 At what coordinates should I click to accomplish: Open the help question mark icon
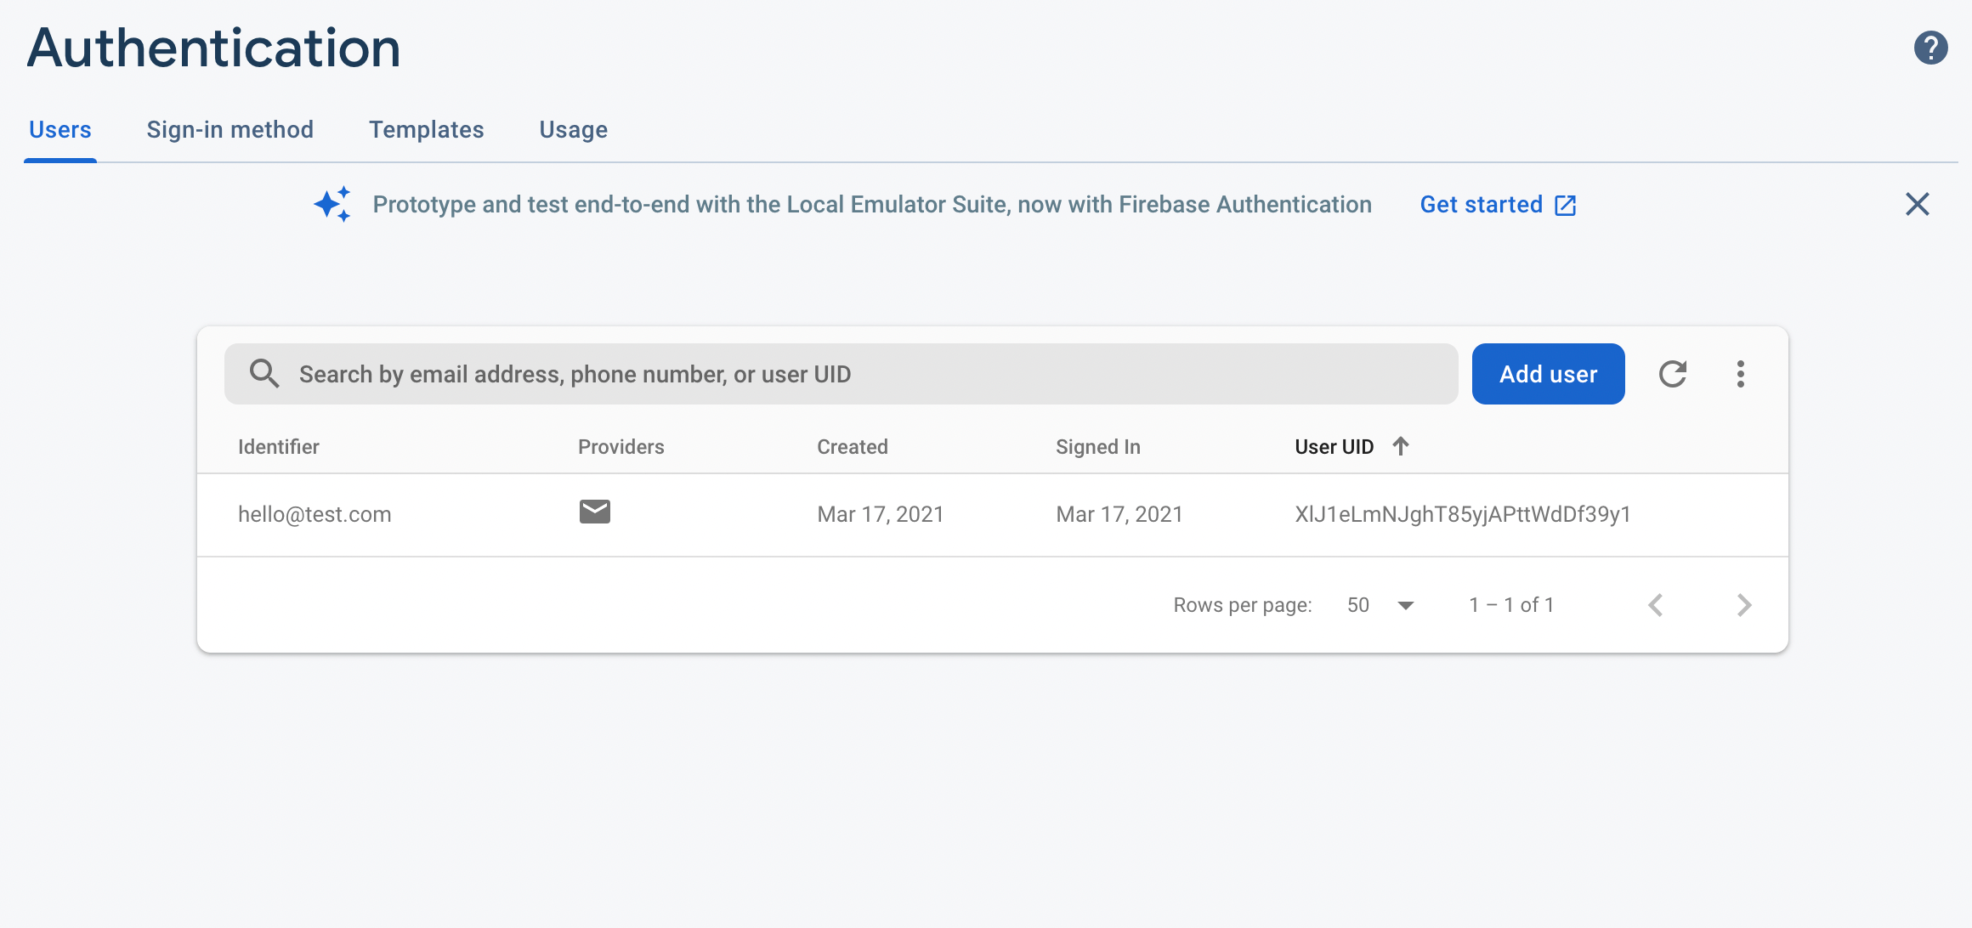pos(1930,48)
